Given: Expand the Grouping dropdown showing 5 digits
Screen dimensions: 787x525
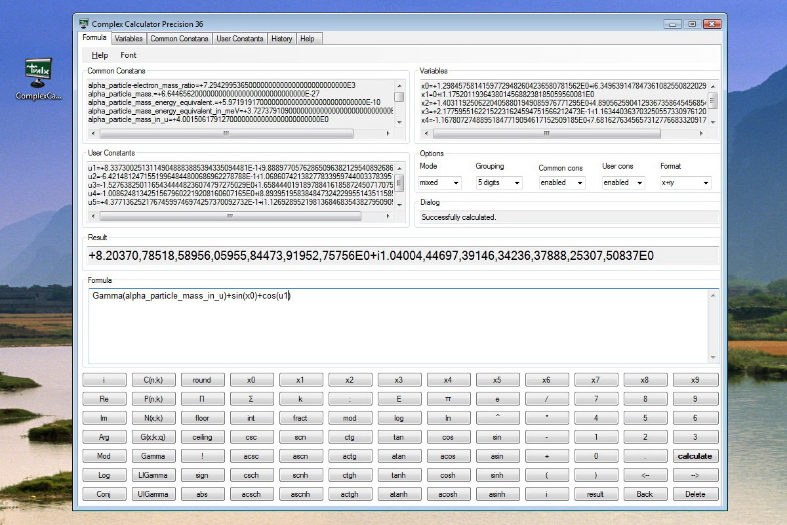Looking at the screenshot, I should click(x=499, y=182).
